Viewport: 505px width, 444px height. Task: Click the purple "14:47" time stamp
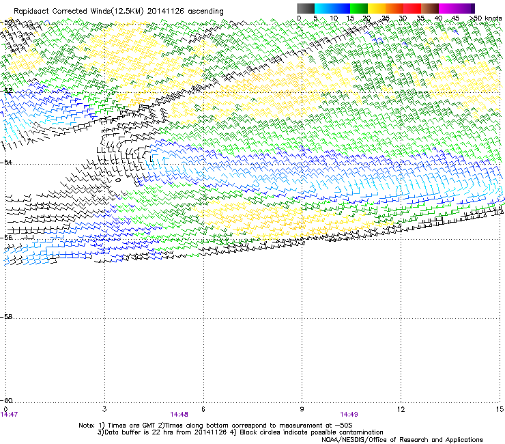(x=9, y=415)
